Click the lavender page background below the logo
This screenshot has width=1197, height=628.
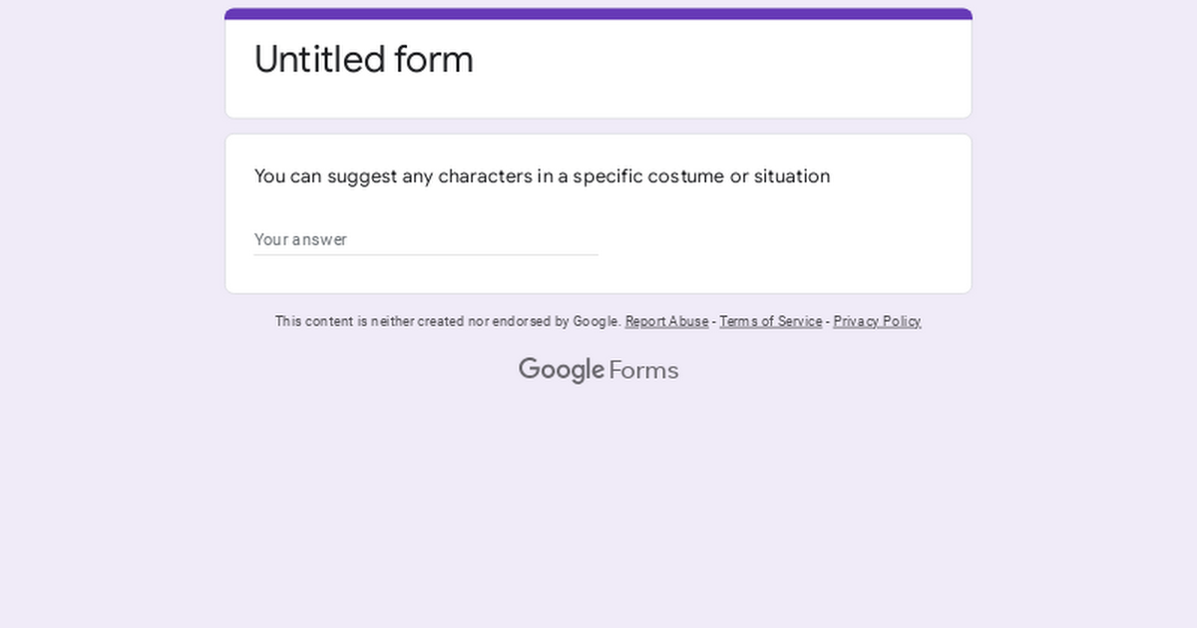(x=598, y=498)
